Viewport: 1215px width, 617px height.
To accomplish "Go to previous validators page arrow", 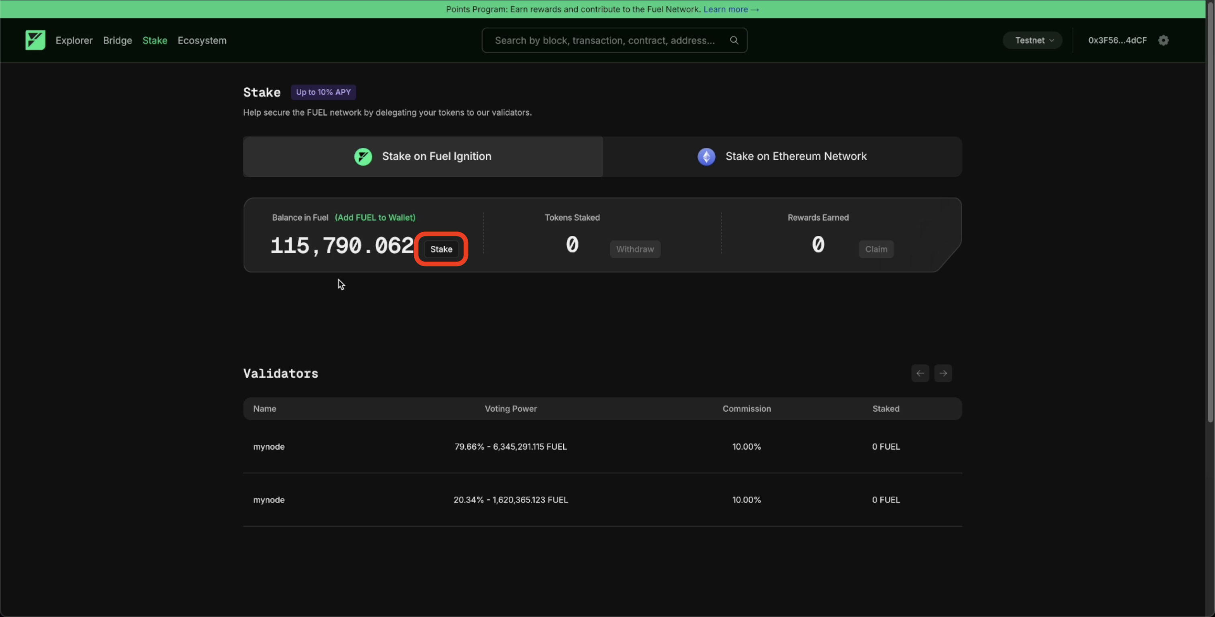I will [920, 373].
